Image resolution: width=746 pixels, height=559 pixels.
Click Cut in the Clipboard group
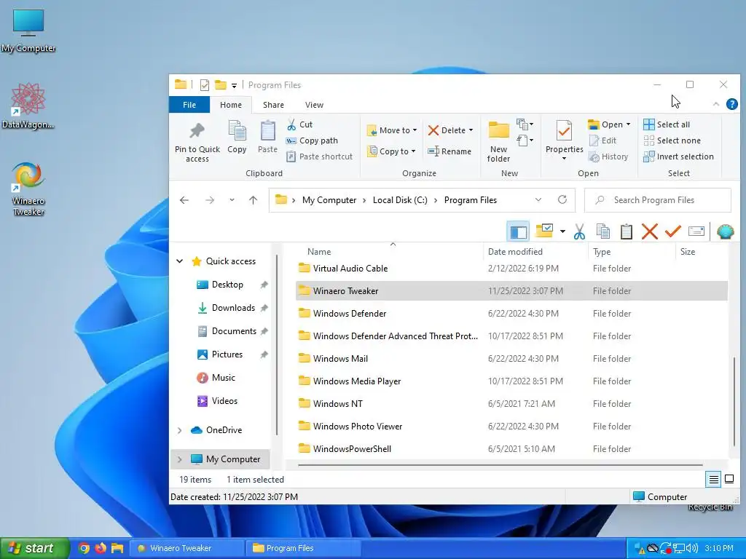coord(299,124)
